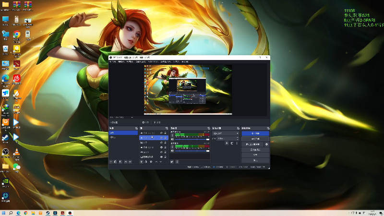Pop out the Sources dock panel icon
Viewport: 384px width, 216px height.
(x=167, y=128)
